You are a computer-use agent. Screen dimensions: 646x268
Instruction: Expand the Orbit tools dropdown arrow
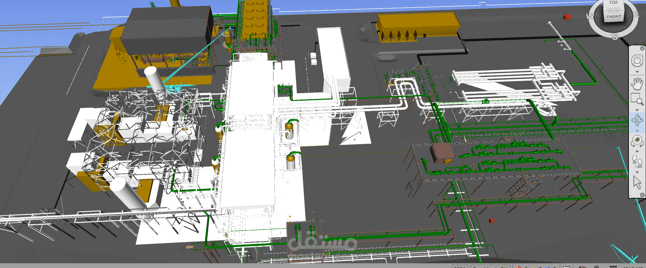pos(637,131)
